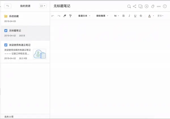170x119 pixels.
Task: Click the back arrow button
Action: [8, 6]
